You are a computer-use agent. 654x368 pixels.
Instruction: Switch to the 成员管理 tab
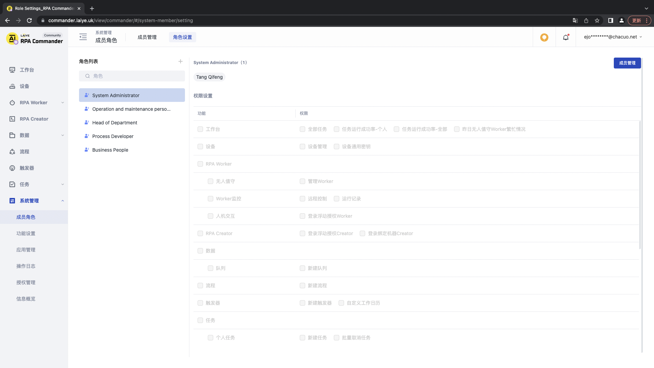coord(147,37)
